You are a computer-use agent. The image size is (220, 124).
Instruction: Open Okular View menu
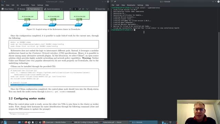[x=8, y=5]
